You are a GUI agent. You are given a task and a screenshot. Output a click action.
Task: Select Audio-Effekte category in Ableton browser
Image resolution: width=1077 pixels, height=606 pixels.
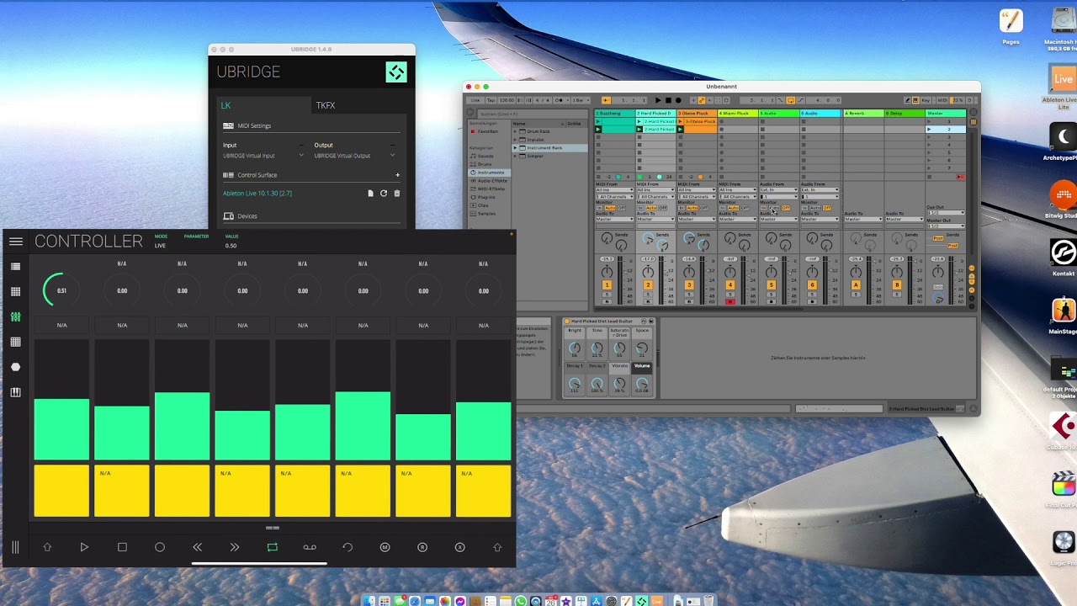[491, 181]
